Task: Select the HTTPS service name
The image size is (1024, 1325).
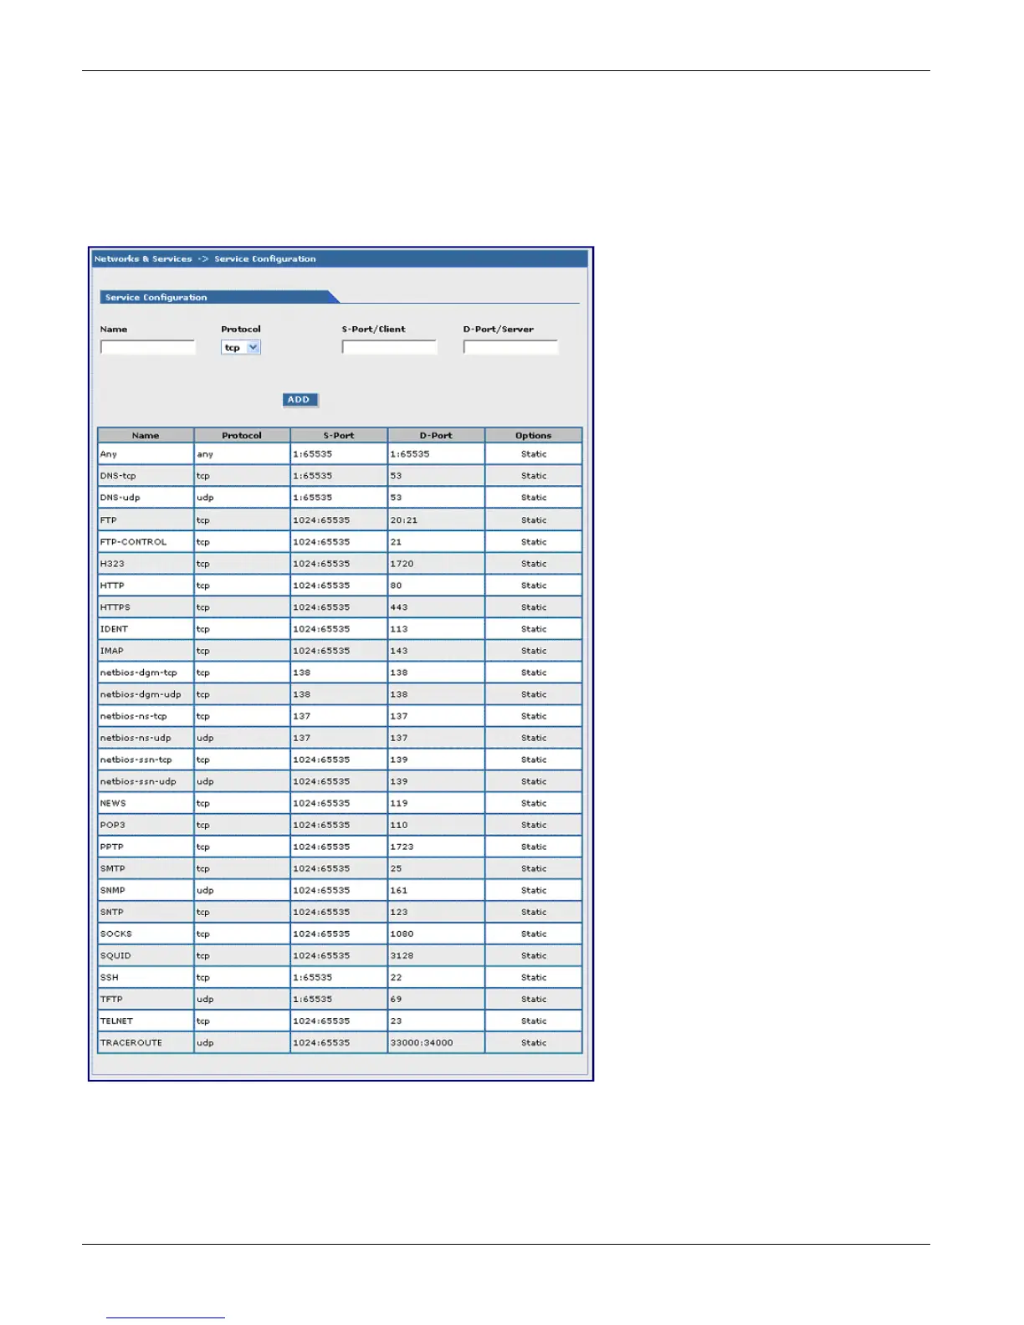Action: [115, 607]
